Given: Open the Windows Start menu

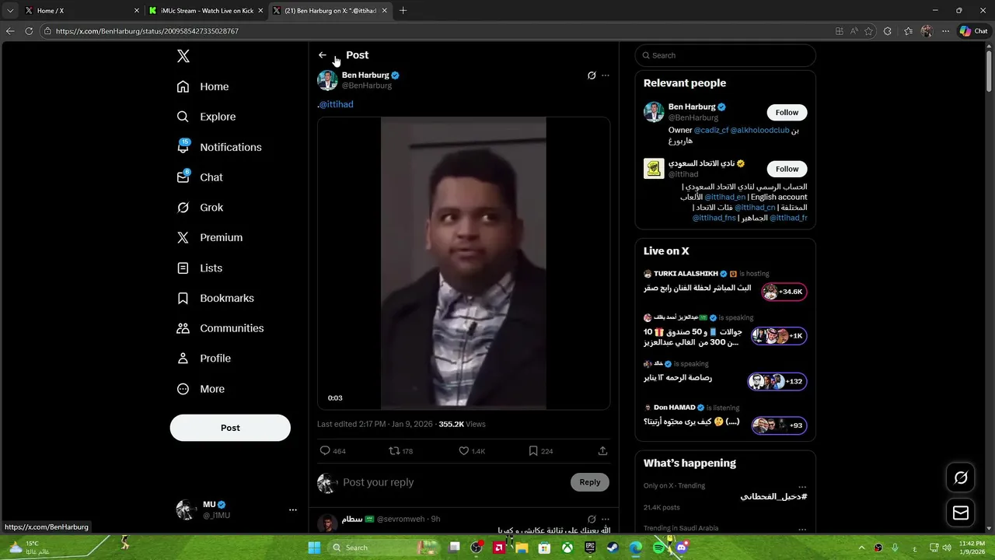Looking at the screenshot, I should [314, 548].
